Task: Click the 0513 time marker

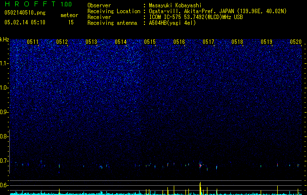Action: coord(91,42)
